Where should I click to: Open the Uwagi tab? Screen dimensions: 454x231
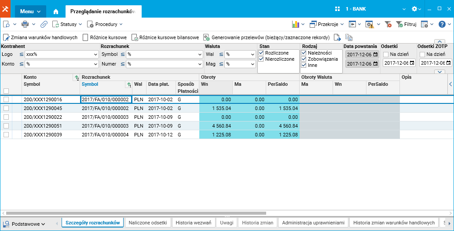coord(227,223)
